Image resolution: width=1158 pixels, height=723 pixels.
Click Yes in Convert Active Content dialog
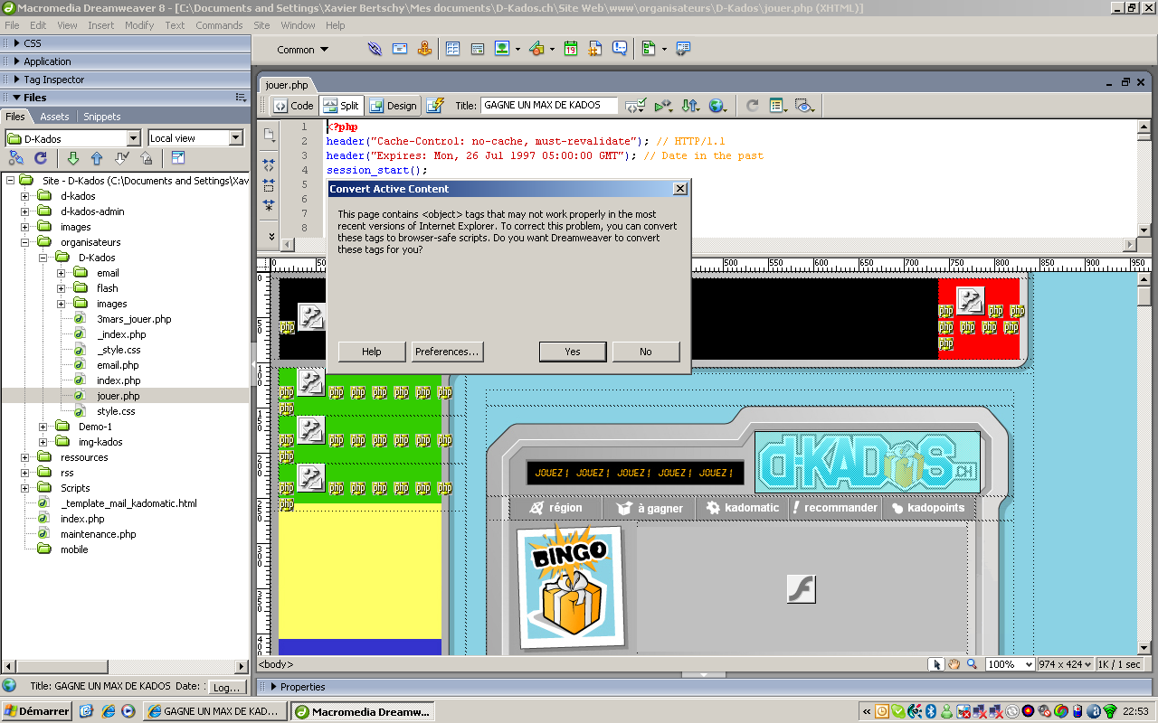tap(573, 352)
